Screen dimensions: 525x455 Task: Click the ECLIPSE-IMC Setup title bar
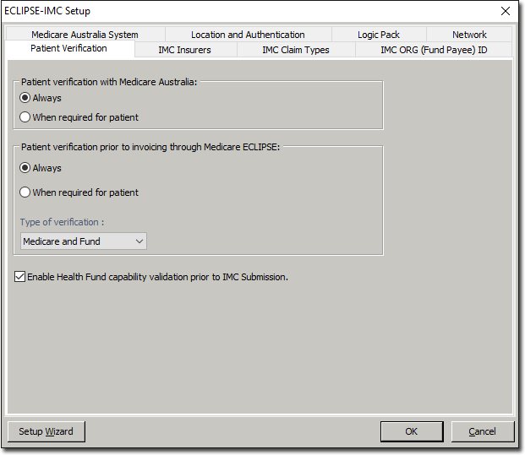254,11
